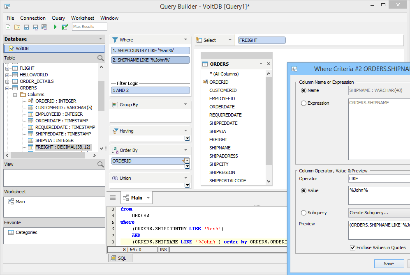Image resolution: width=410 pixels, height=275 pixels.
Task: Click the tree's horizontal scrollbar right arrow
Action: (95, 155)
